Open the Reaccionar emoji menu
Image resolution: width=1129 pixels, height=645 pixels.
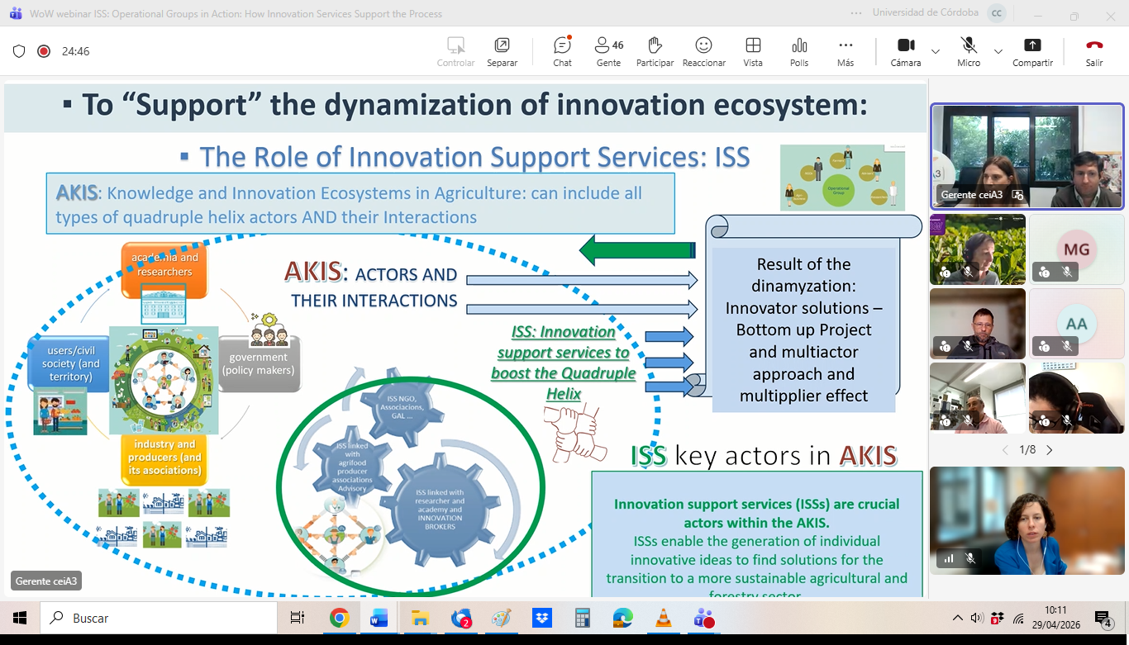703,51
